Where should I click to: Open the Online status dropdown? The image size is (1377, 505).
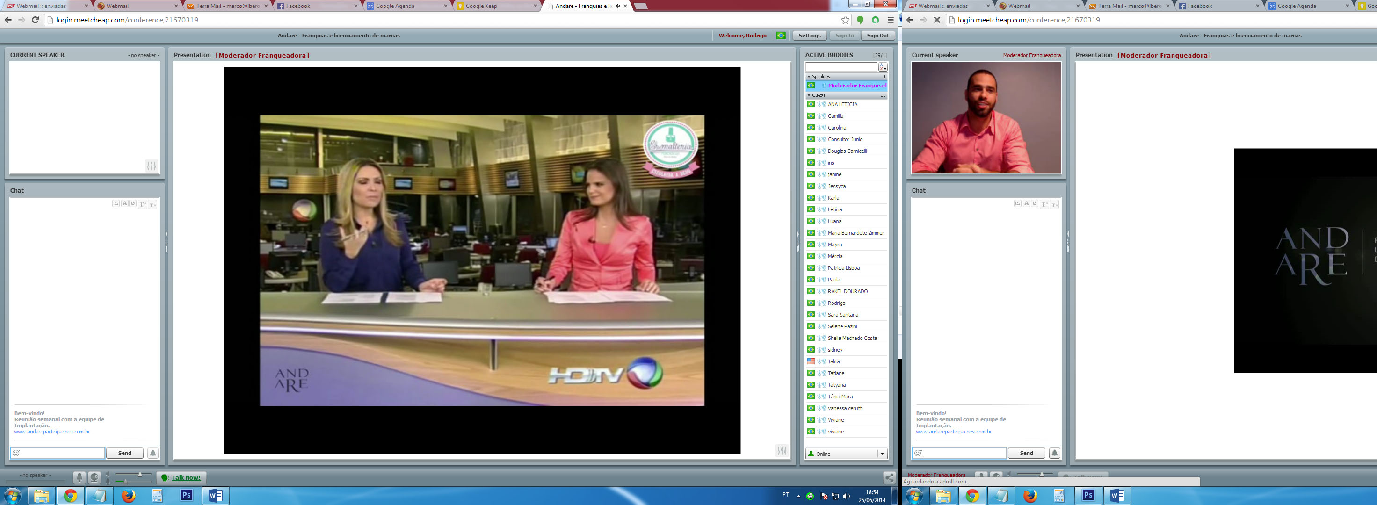882,454
